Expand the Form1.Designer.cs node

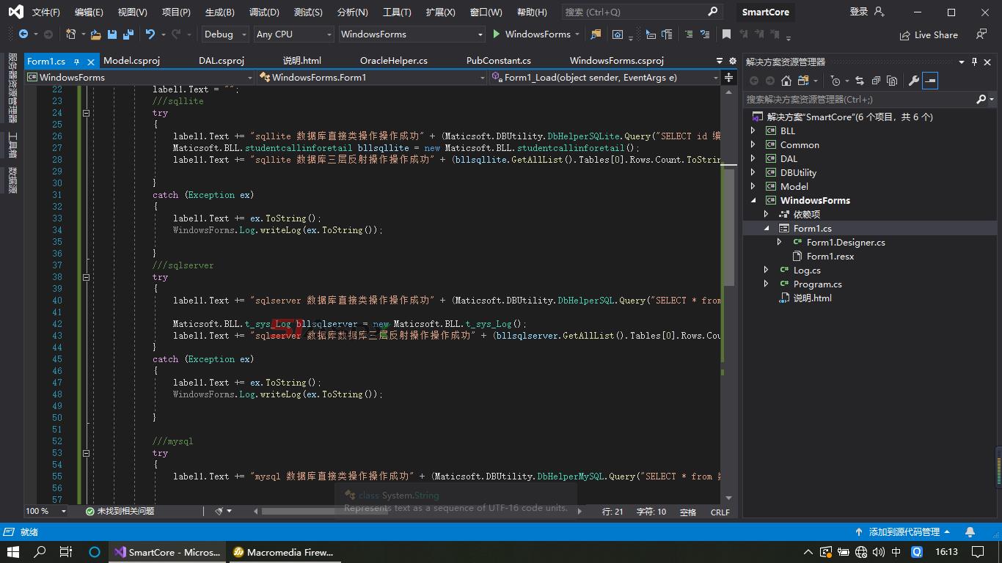[x=779, y=242]
